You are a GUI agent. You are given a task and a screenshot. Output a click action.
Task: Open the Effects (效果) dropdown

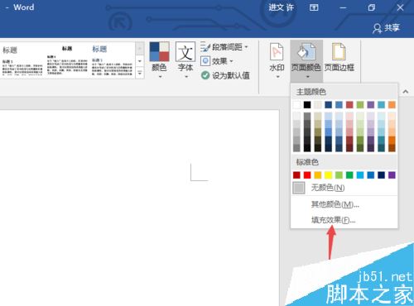coord(217,61)
